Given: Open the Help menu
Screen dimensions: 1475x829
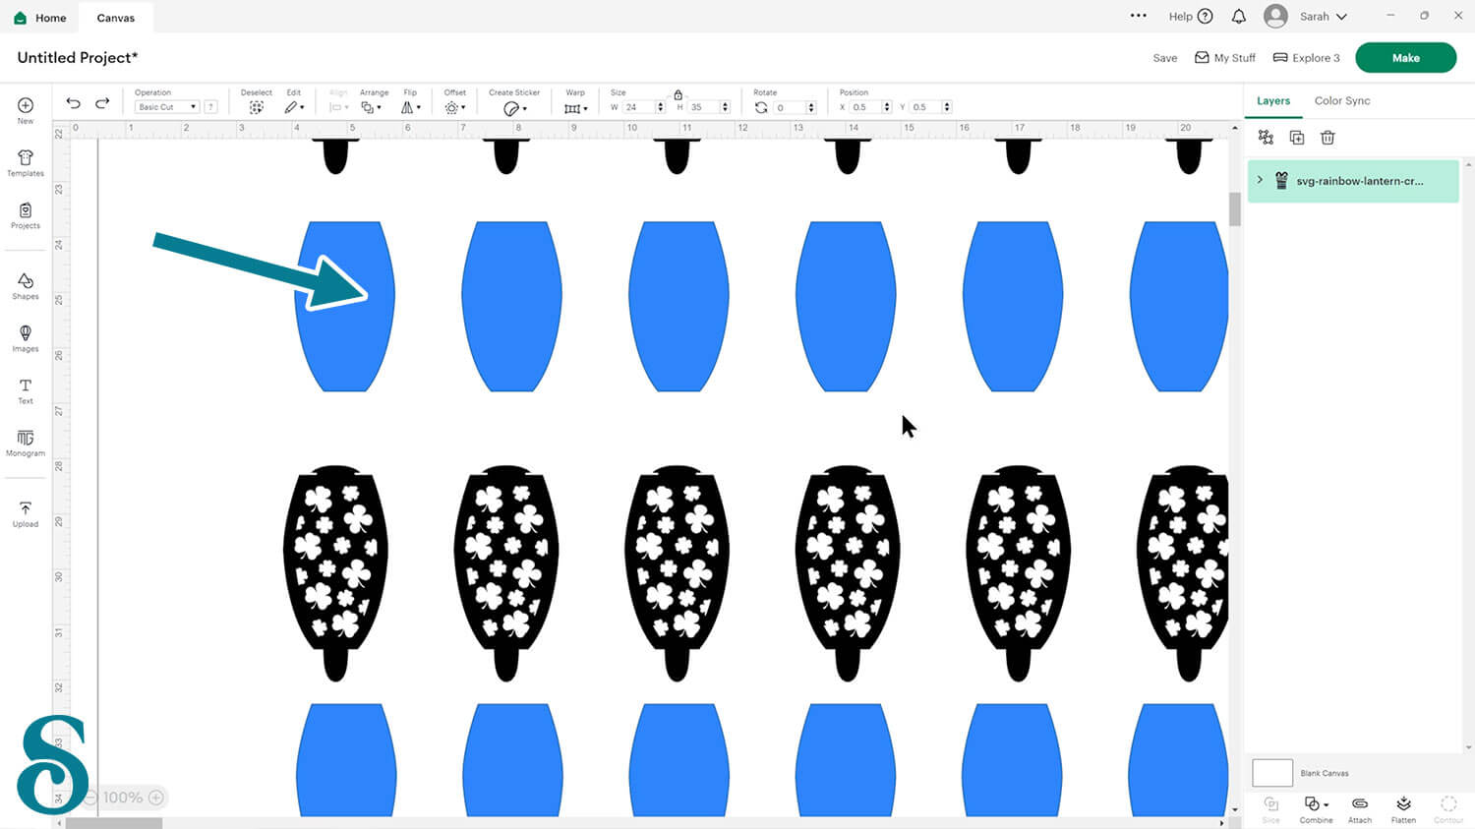Looking at the screenshot, I should [x=1191, y=17].
